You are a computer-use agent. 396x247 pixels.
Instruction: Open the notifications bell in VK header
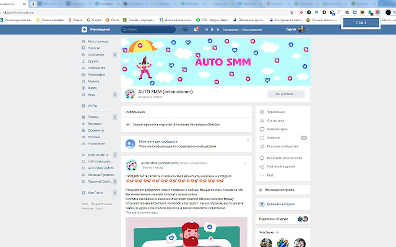coord(196,30)
